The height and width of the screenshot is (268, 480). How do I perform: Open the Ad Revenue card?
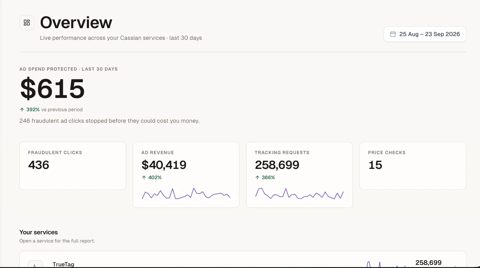point(186,175)
